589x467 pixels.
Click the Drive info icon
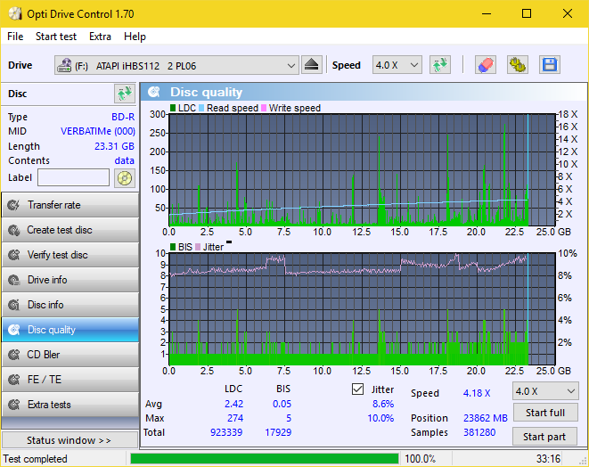click(14, 280)
